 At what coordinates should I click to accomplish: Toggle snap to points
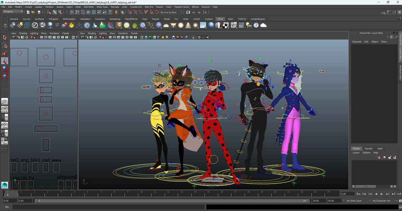point(140,12)
